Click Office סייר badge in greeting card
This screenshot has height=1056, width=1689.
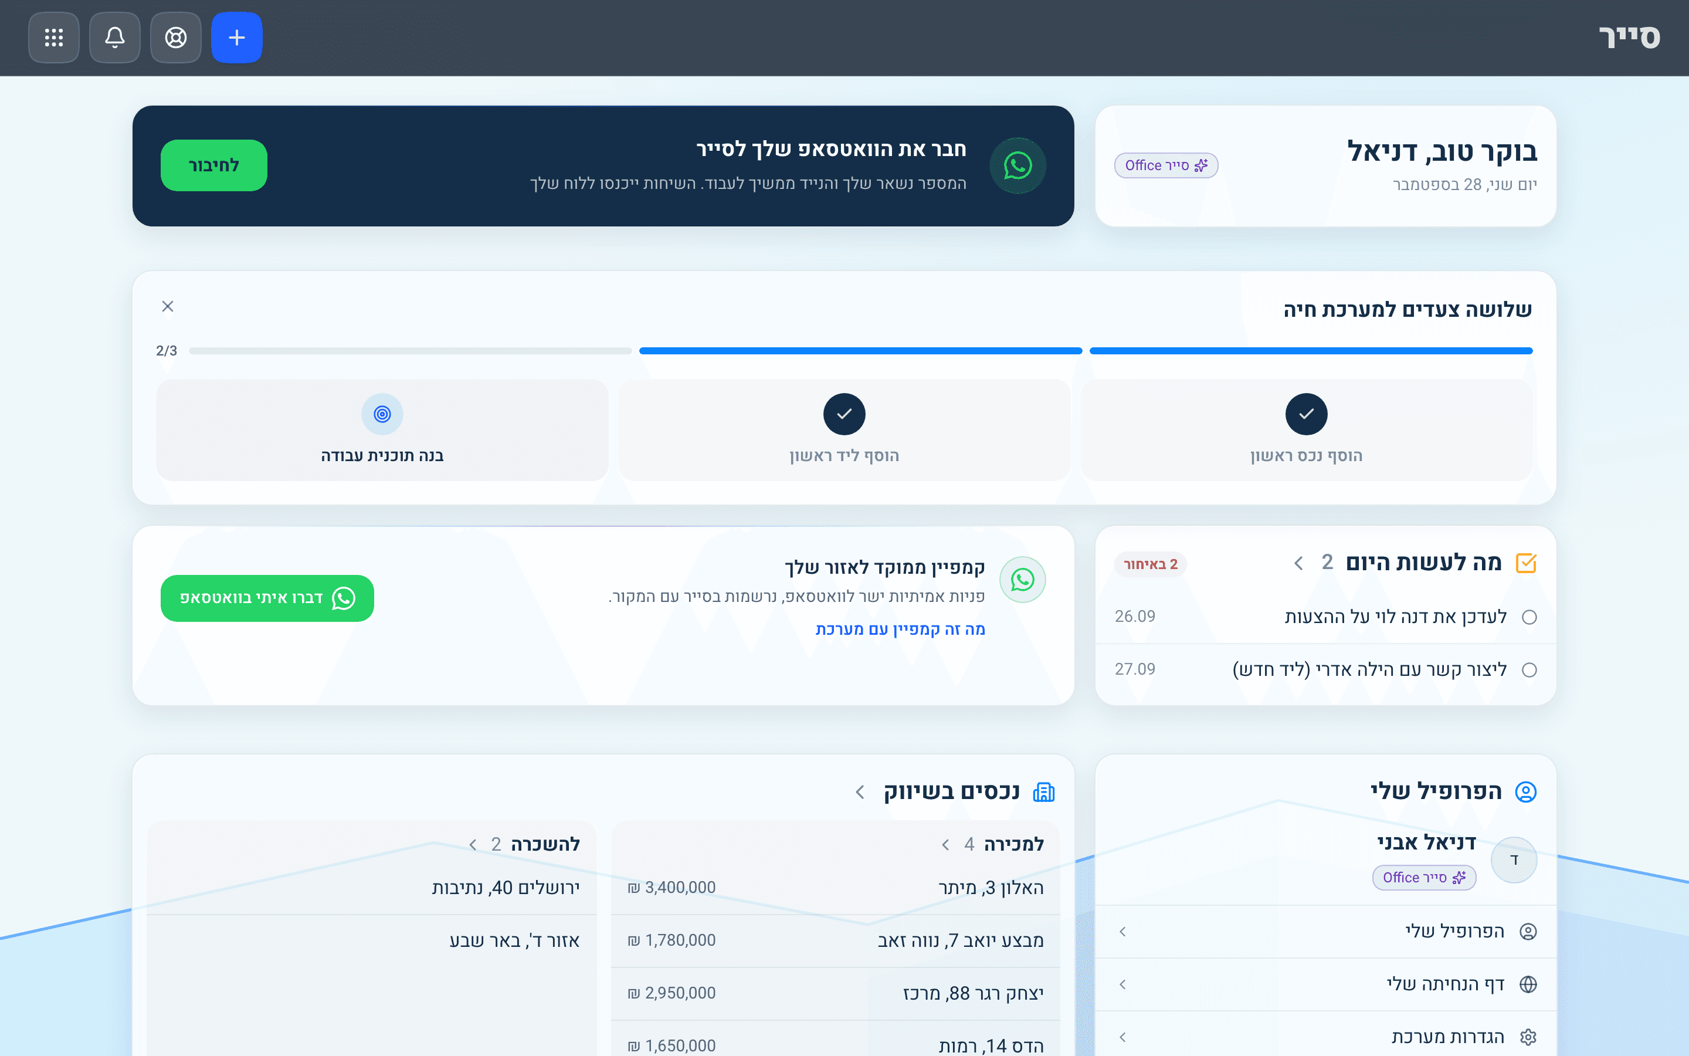pos(1165,165)
